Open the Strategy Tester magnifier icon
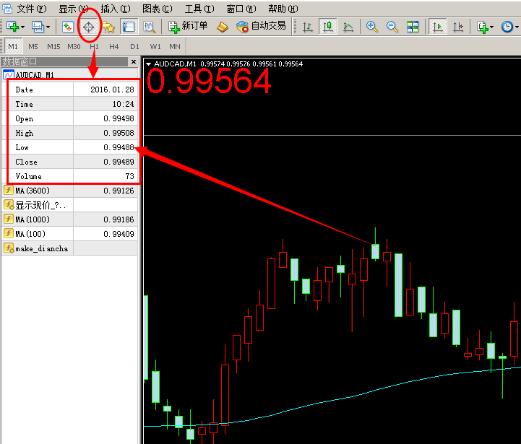The width and height of the screenshot is (521, 444). (150, 27)
